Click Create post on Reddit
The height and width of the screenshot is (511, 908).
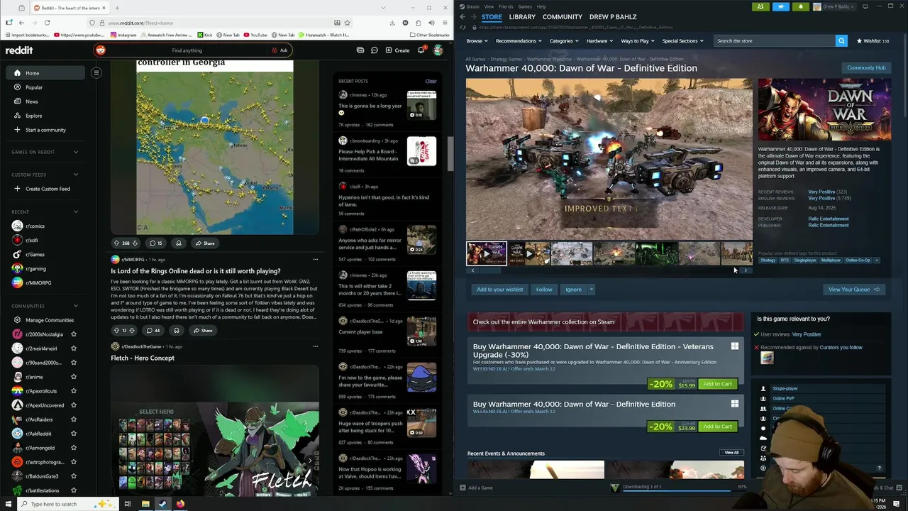[397, 50]
